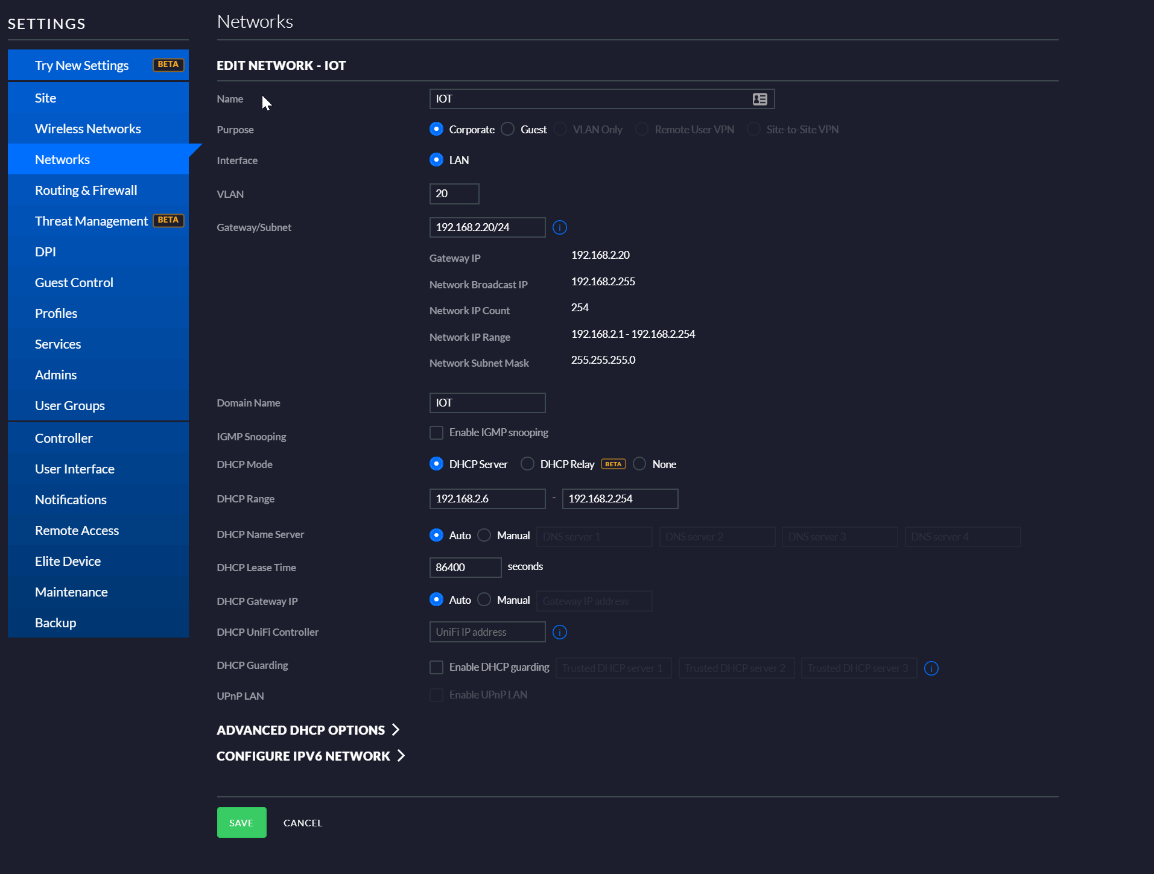Click the VLAN ID input field

[x=454, y=194]
